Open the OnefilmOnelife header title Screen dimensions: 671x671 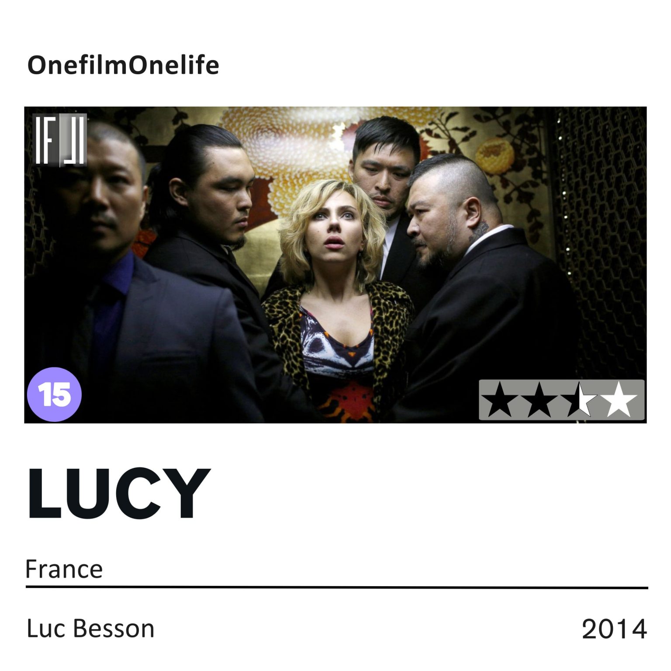coord(123,66)
